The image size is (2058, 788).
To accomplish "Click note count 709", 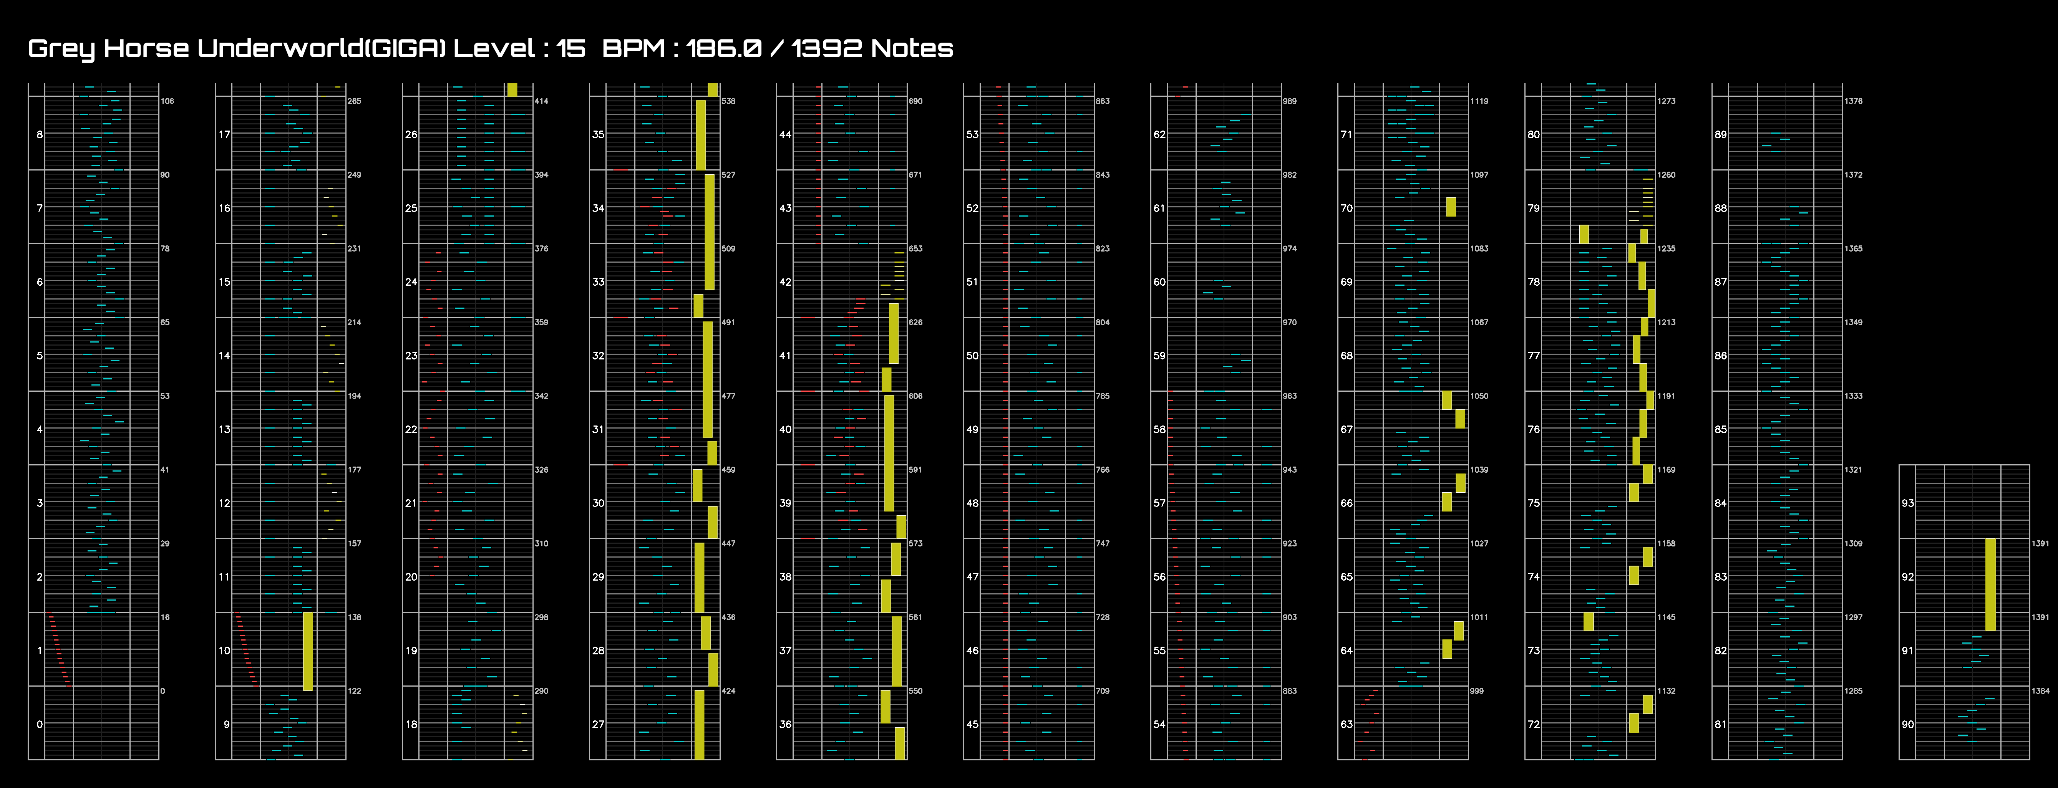I will click(x=1102, y=691).
